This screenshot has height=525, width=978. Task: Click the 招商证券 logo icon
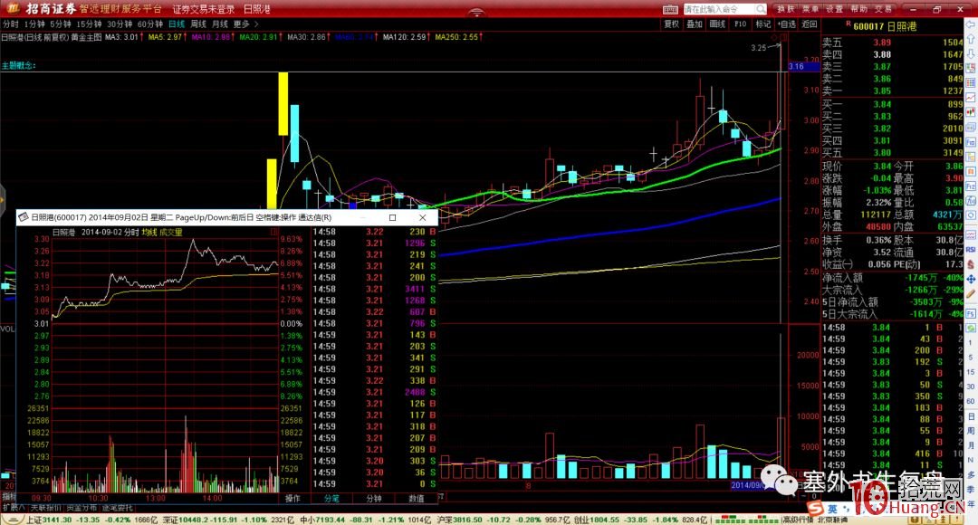point(13,8)
